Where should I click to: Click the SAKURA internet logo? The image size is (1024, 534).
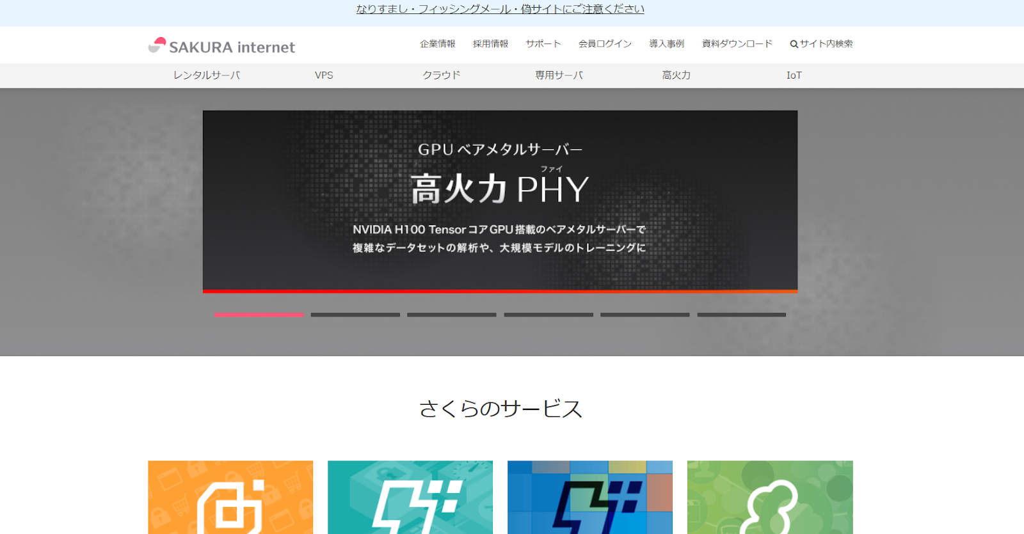pos(221,45)
